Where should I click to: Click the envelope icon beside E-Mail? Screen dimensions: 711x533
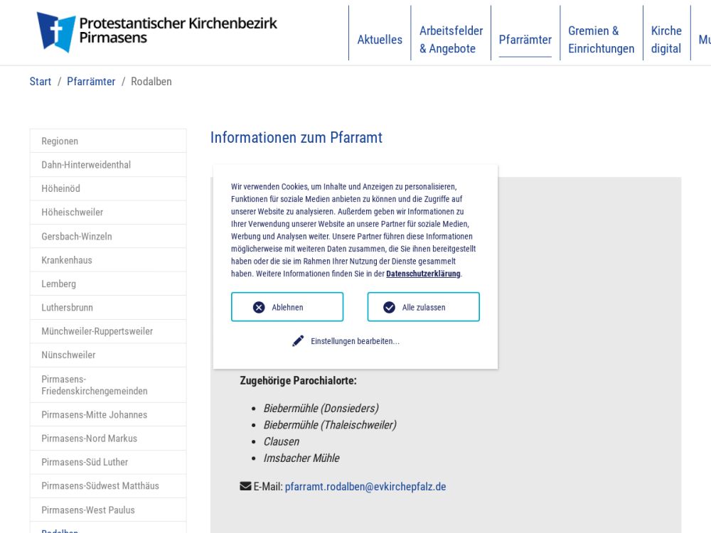(245, 487)
